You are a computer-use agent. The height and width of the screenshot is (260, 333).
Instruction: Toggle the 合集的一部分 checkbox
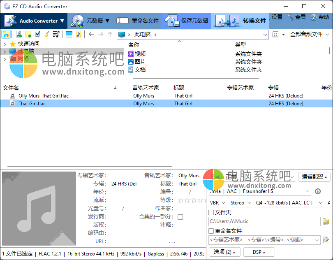click(180, 217)
